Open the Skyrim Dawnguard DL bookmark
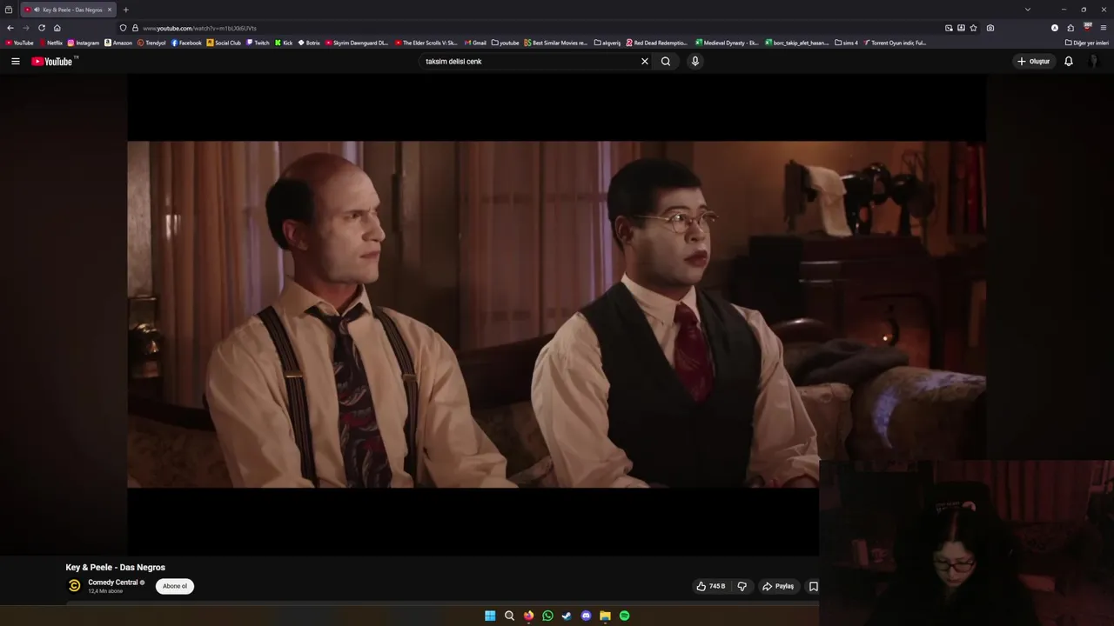The width and height of the screenshot is (1114, 626). 357,43
